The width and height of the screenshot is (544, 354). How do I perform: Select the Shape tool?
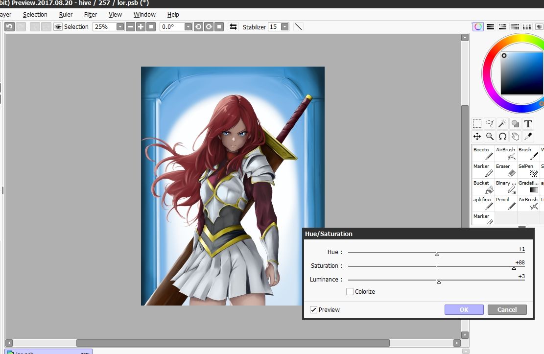pyautogui.click(x=515, y=123)
